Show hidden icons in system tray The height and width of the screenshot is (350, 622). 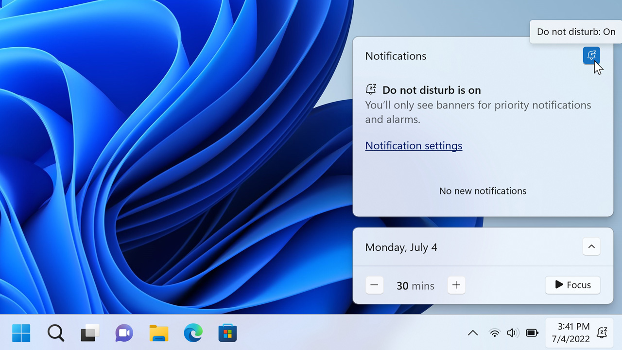tap(472, 333)
